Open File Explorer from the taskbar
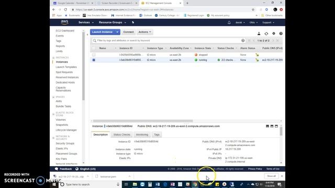Screen dimensions: 335x188 (135, 184)
